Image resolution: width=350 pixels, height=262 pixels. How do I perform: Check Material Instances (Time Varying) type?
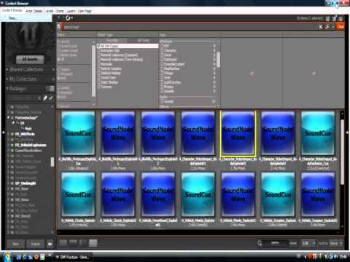pos(99,60)
